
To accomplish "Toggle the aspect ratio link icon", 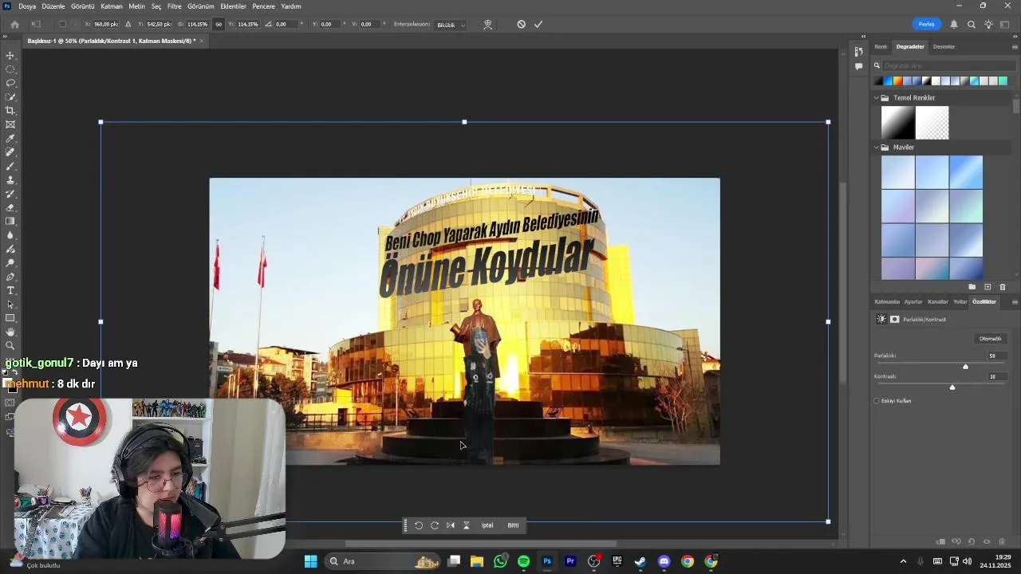I will point(219,25).
